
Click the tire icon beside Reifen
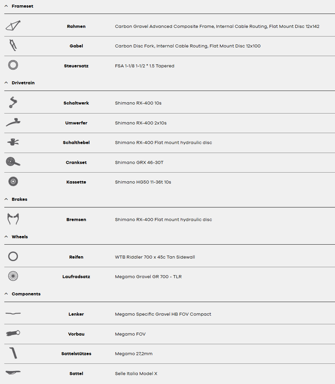click(x=13, y=256)
